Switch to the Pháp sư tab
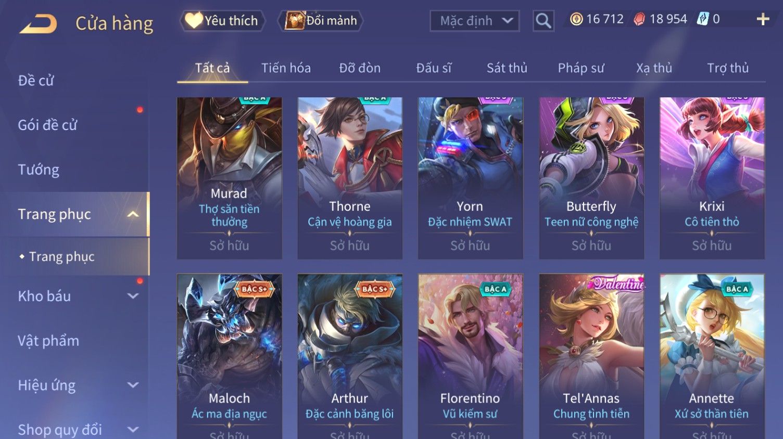Screen dimensions: 783x439 tap(581, 68)
